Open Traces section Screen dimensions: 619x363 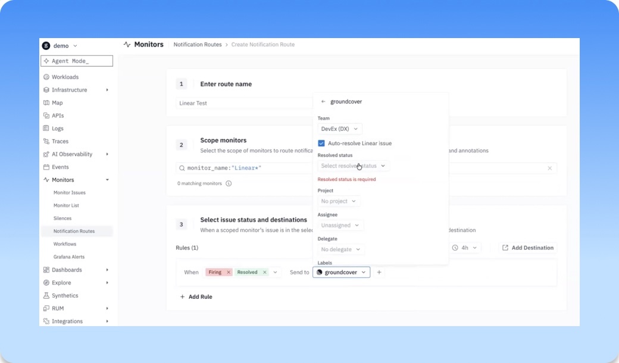[x=60, y=141]
